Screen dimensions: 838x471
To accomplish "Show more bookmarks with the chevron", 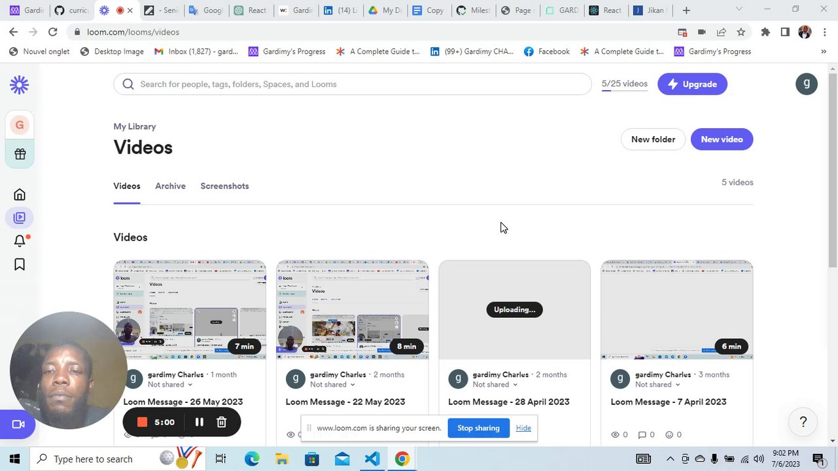I will click(823, 52).
